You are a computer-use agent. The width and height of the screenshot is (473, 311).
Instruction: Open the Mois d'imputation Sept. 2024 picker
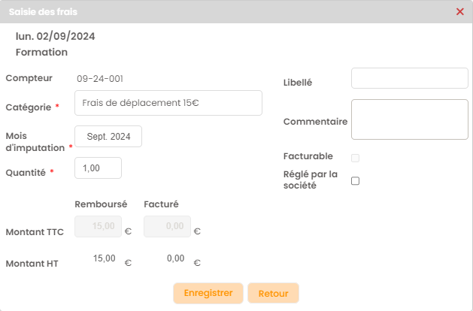click(108, 137)
